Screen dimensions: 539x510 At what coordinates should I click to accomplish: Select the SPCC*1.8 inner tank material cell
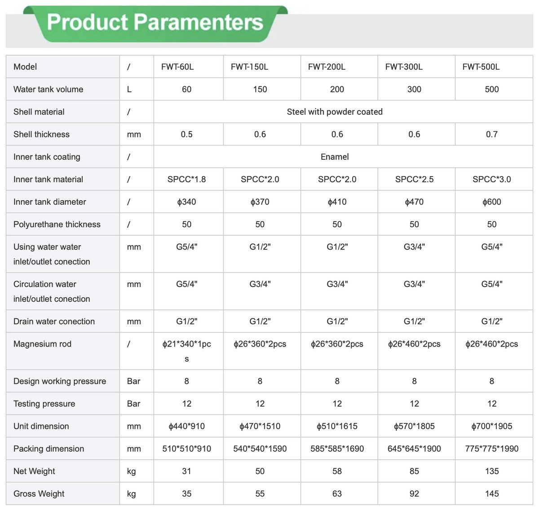186,179
